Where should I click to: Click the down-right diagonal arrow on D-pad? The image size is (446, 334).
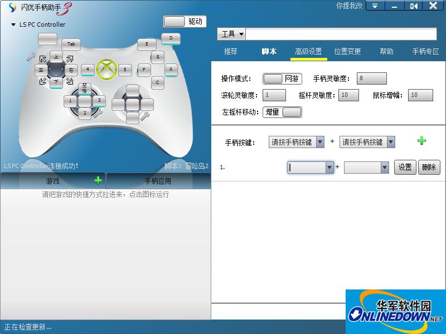pos(70,81)
